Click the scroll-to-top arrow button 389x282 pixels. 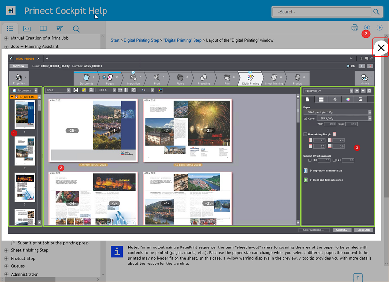358,277
